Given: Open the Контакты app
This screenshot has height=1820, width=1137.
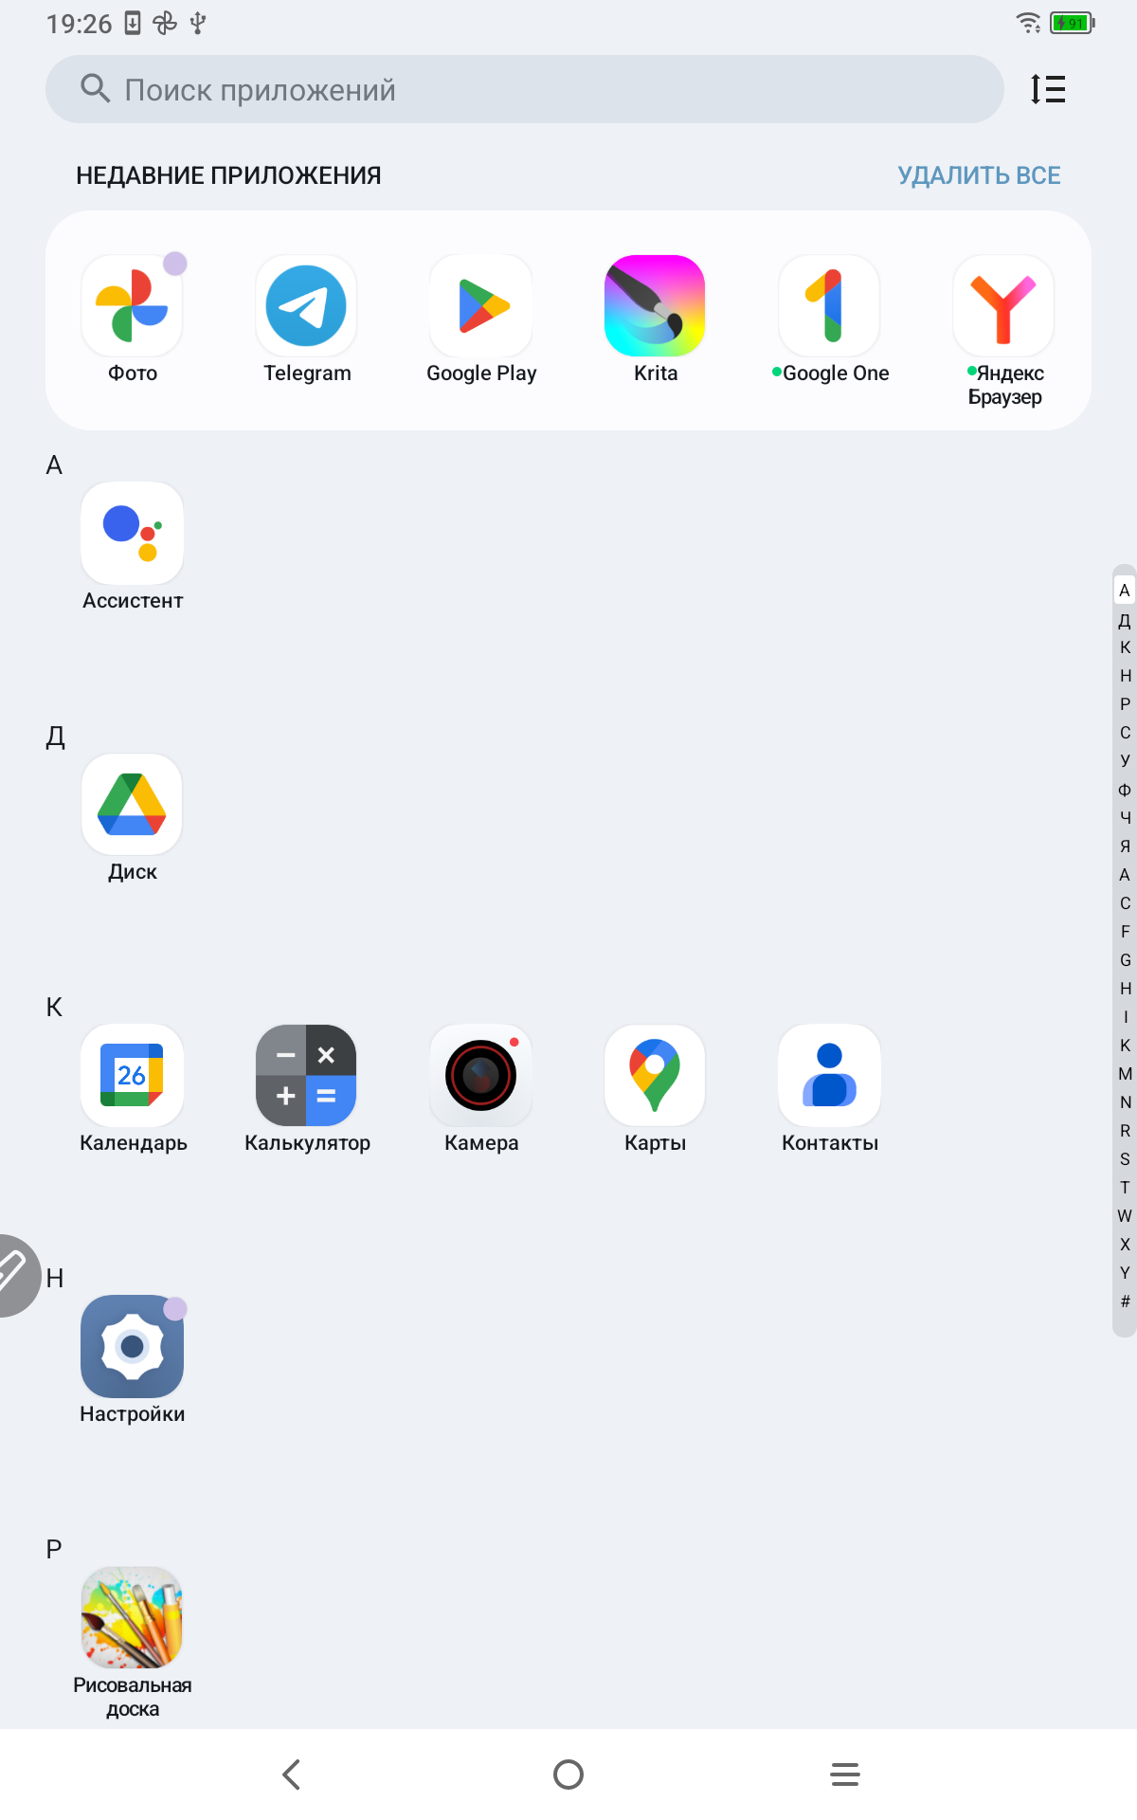Looking at the screenshot, I should point(829,1075).
